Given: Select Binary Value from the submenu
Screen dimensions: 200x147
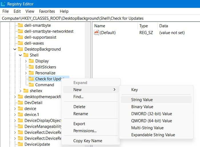Looking at the screenshot, I should click(x=156, y=107).
